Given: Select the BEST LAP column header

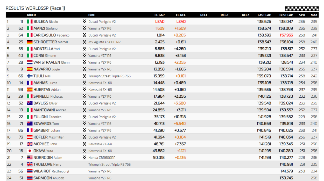Looking at the screenshot, I should click(x=286, y=15).
